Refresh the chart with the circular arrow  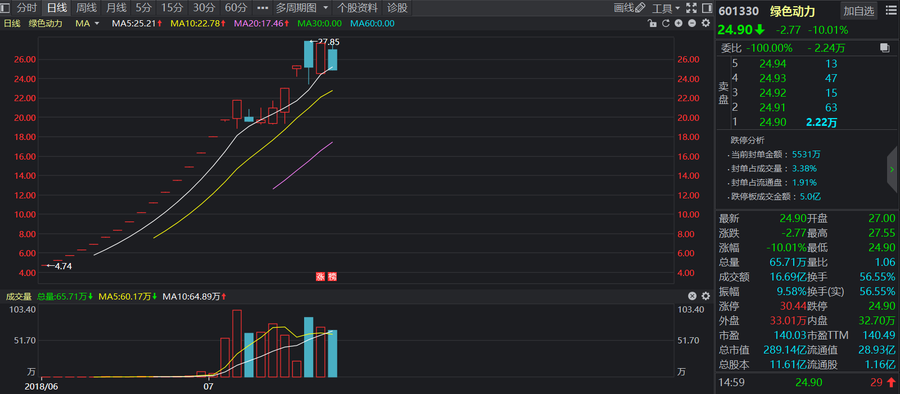[x=666, y=23]
